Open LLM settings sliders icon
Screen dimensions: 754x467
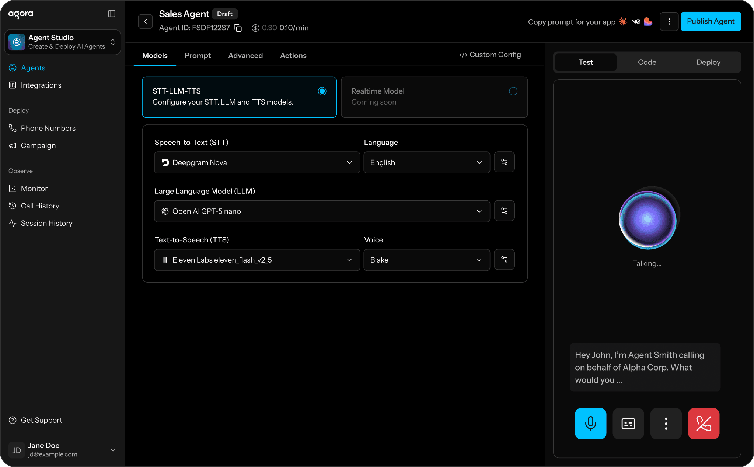click(504, 211)
